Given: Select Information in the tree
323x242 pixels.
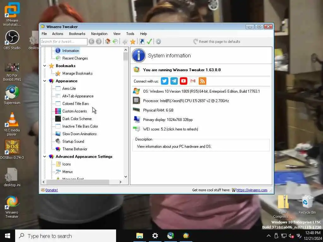Looking at the screenshot, I should click(71, 51).
